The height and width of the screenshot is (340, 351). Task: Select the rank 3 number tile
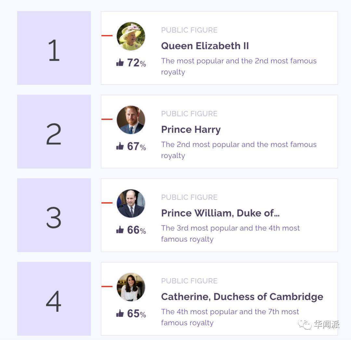[54, 215]
